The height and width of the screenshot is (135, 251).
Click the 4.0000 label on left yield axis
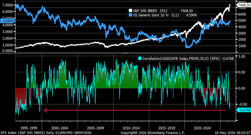(x=8, y=25)
